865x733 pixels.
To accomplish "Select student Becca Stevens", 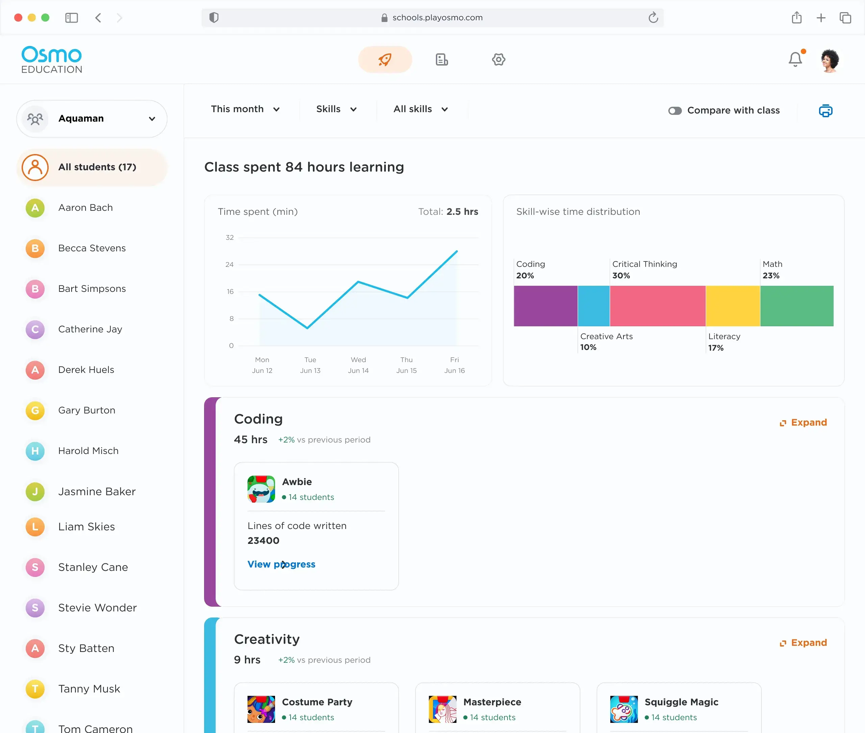I will (92, 249).
